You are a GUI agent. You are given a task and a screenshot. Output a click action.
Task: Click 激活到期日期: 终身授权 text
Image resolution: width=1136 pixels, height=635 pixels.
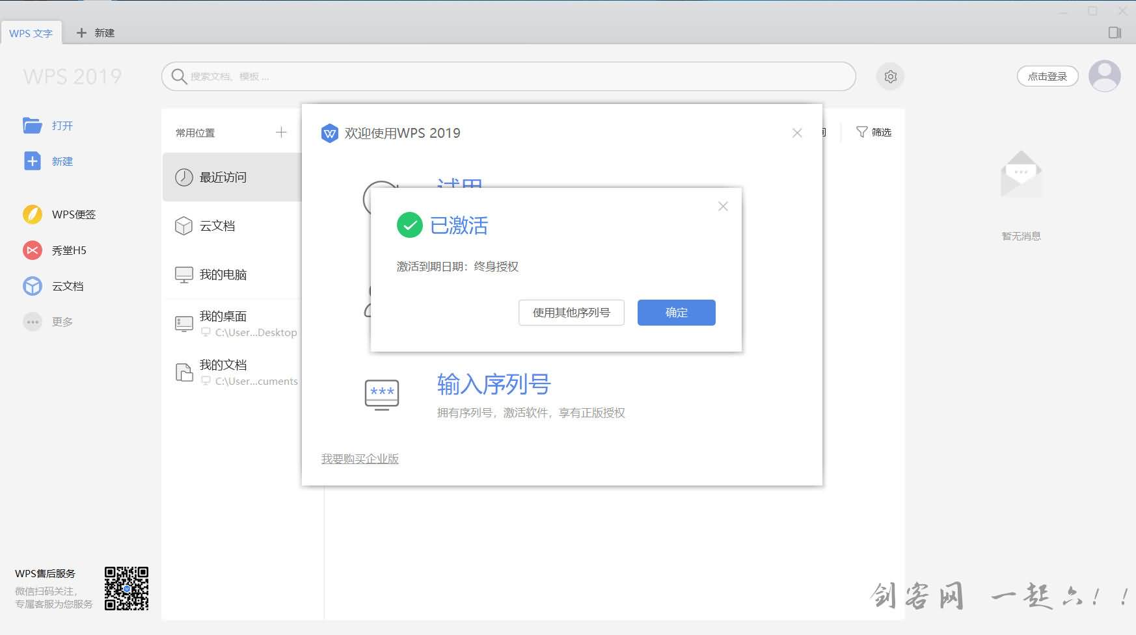457,266
